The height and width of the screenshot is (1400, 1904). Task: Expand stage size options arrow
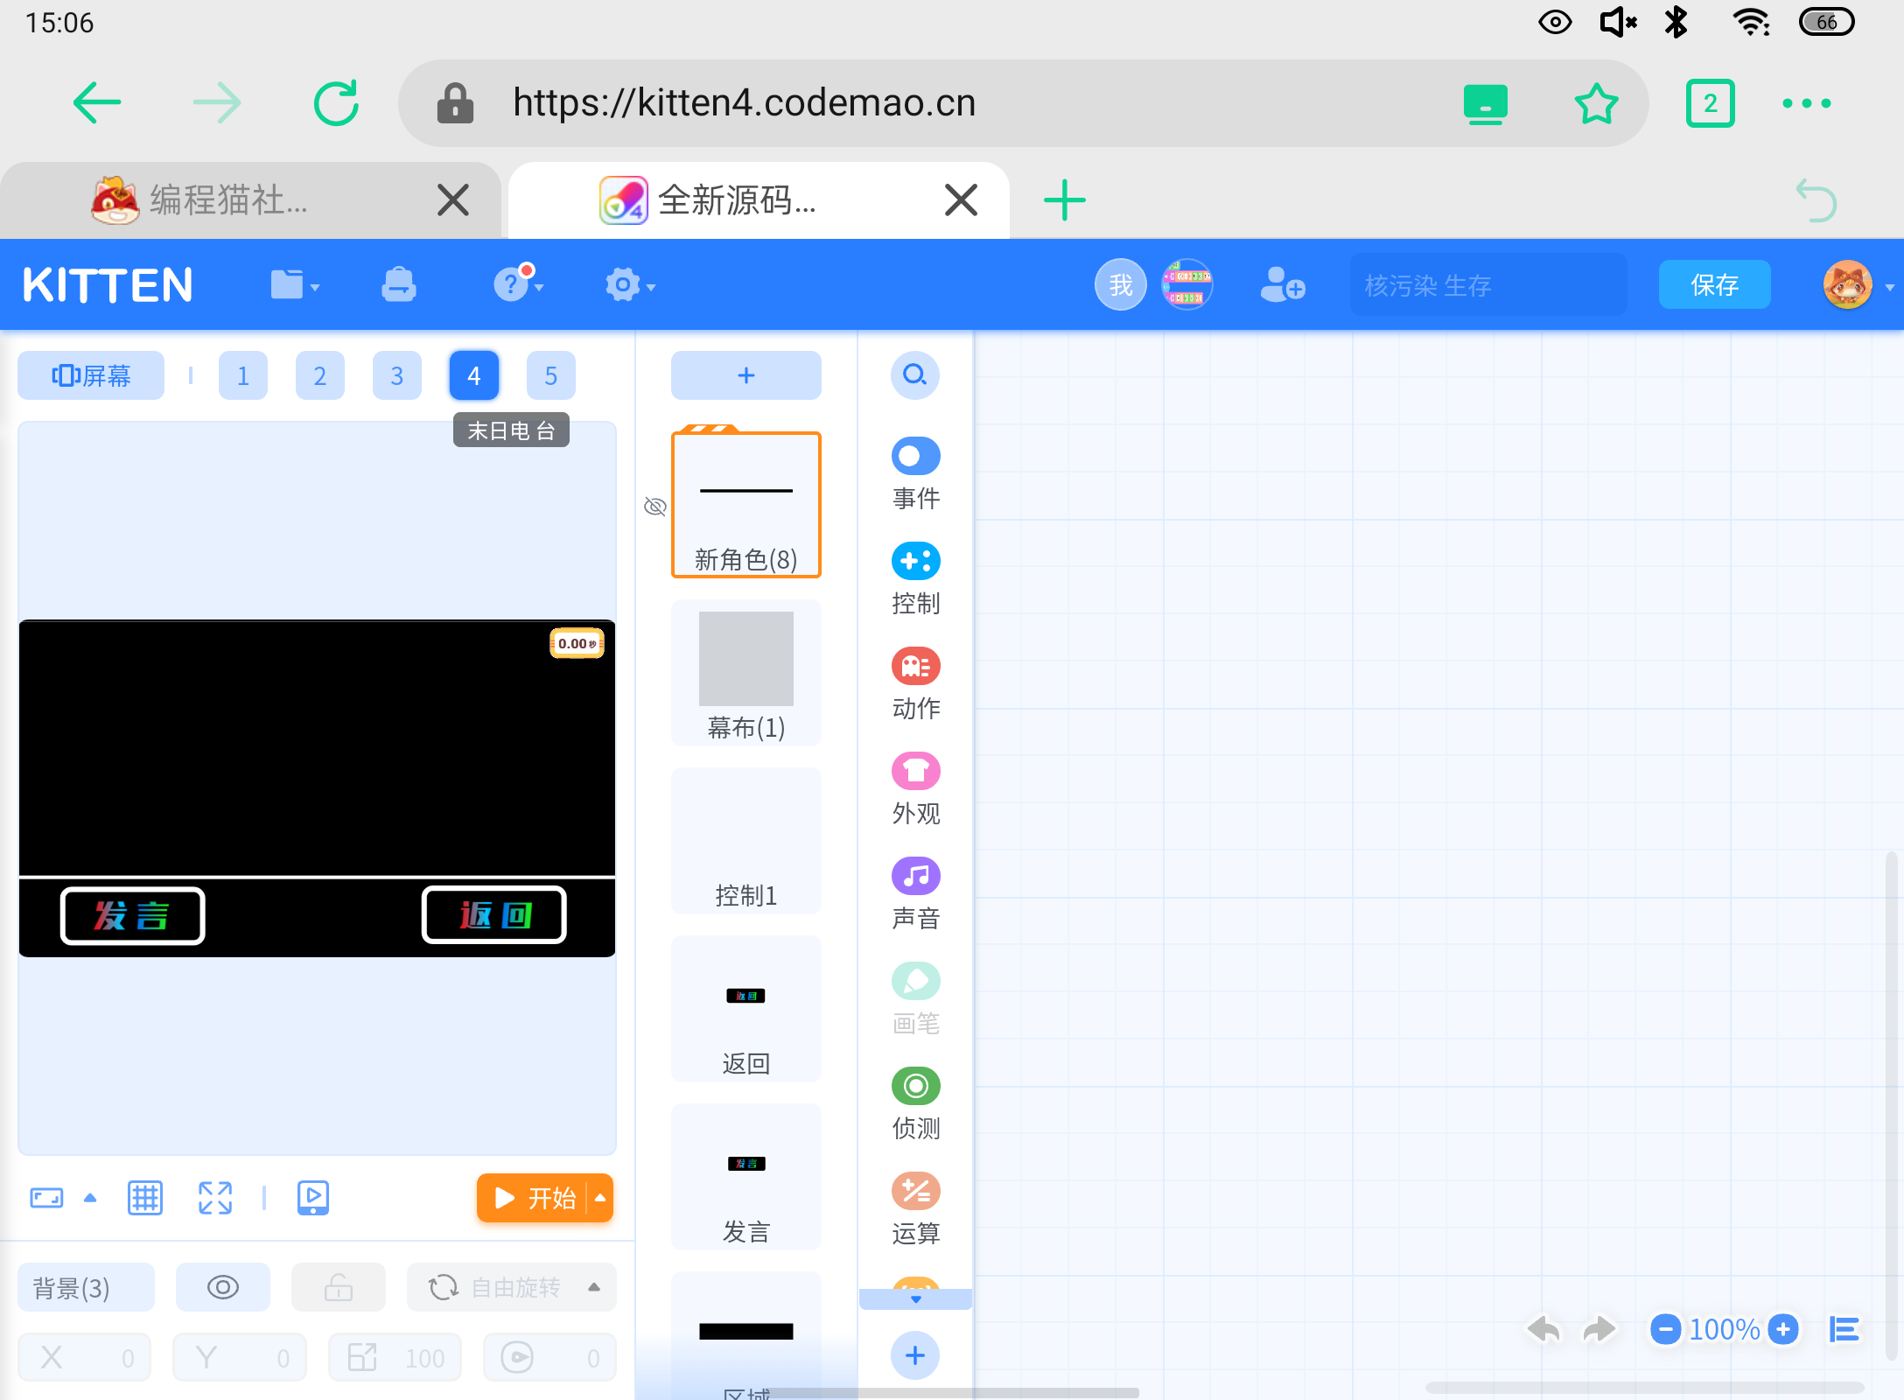point(90,1198)
